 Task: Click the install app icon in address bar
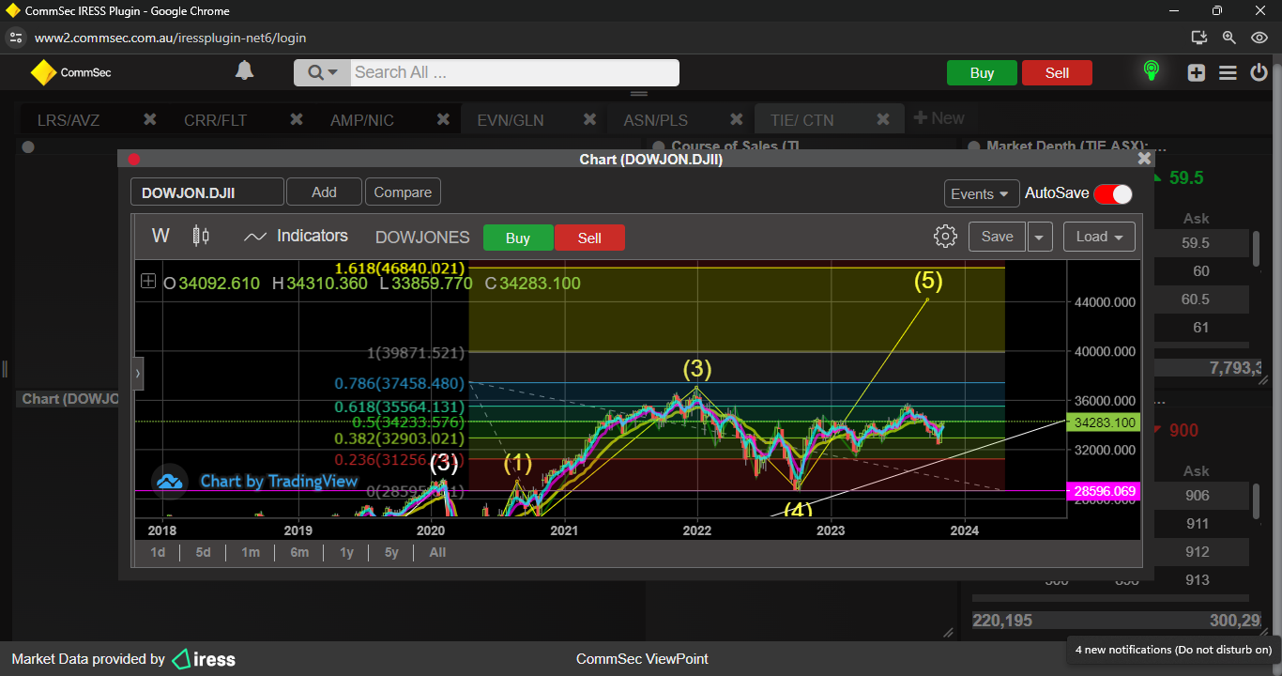tap(1198, 38)
